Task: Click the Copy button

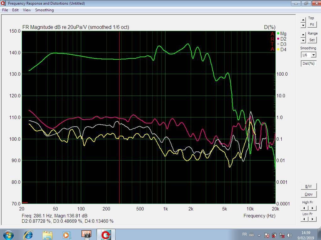Action: (x=308, y=194)
